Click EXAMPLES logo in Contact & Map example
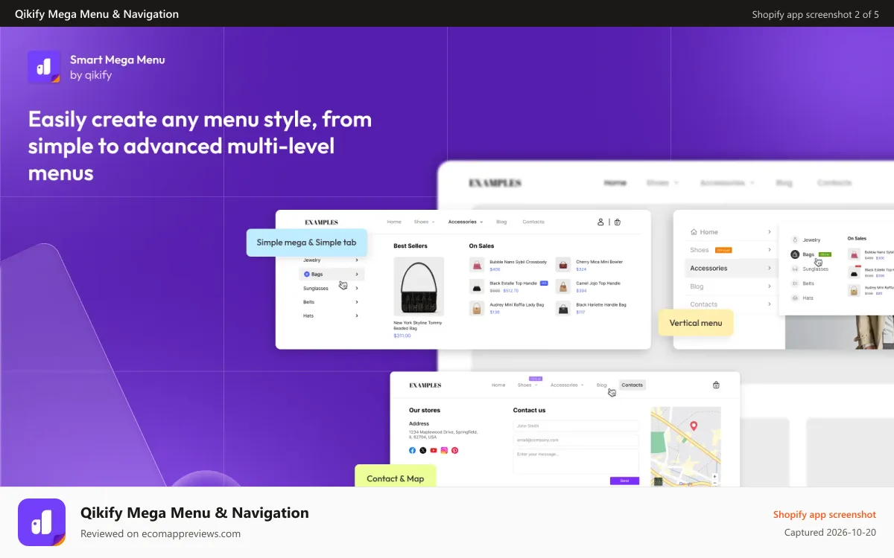The height and width of the screenshot is (558, 894). pyautogui.click(x=425, y=385)
